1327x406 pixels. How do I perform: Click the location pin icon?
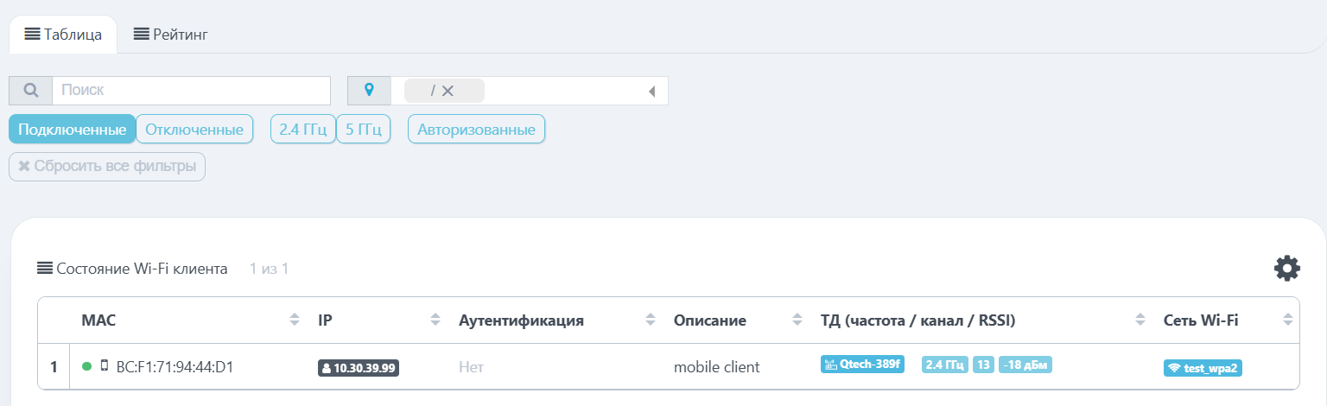[369, 91]
